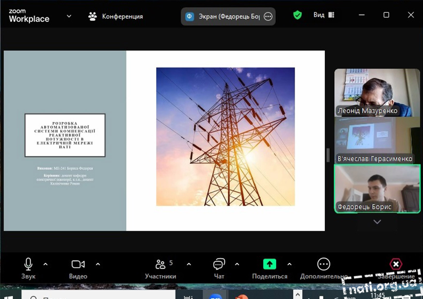
Task: Select Федорець Борис video thumbnail
Action: [377, 189]
